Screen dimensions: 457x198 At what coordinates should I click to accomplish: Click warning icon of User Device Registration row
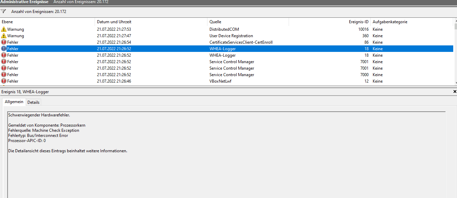point(4,36)
